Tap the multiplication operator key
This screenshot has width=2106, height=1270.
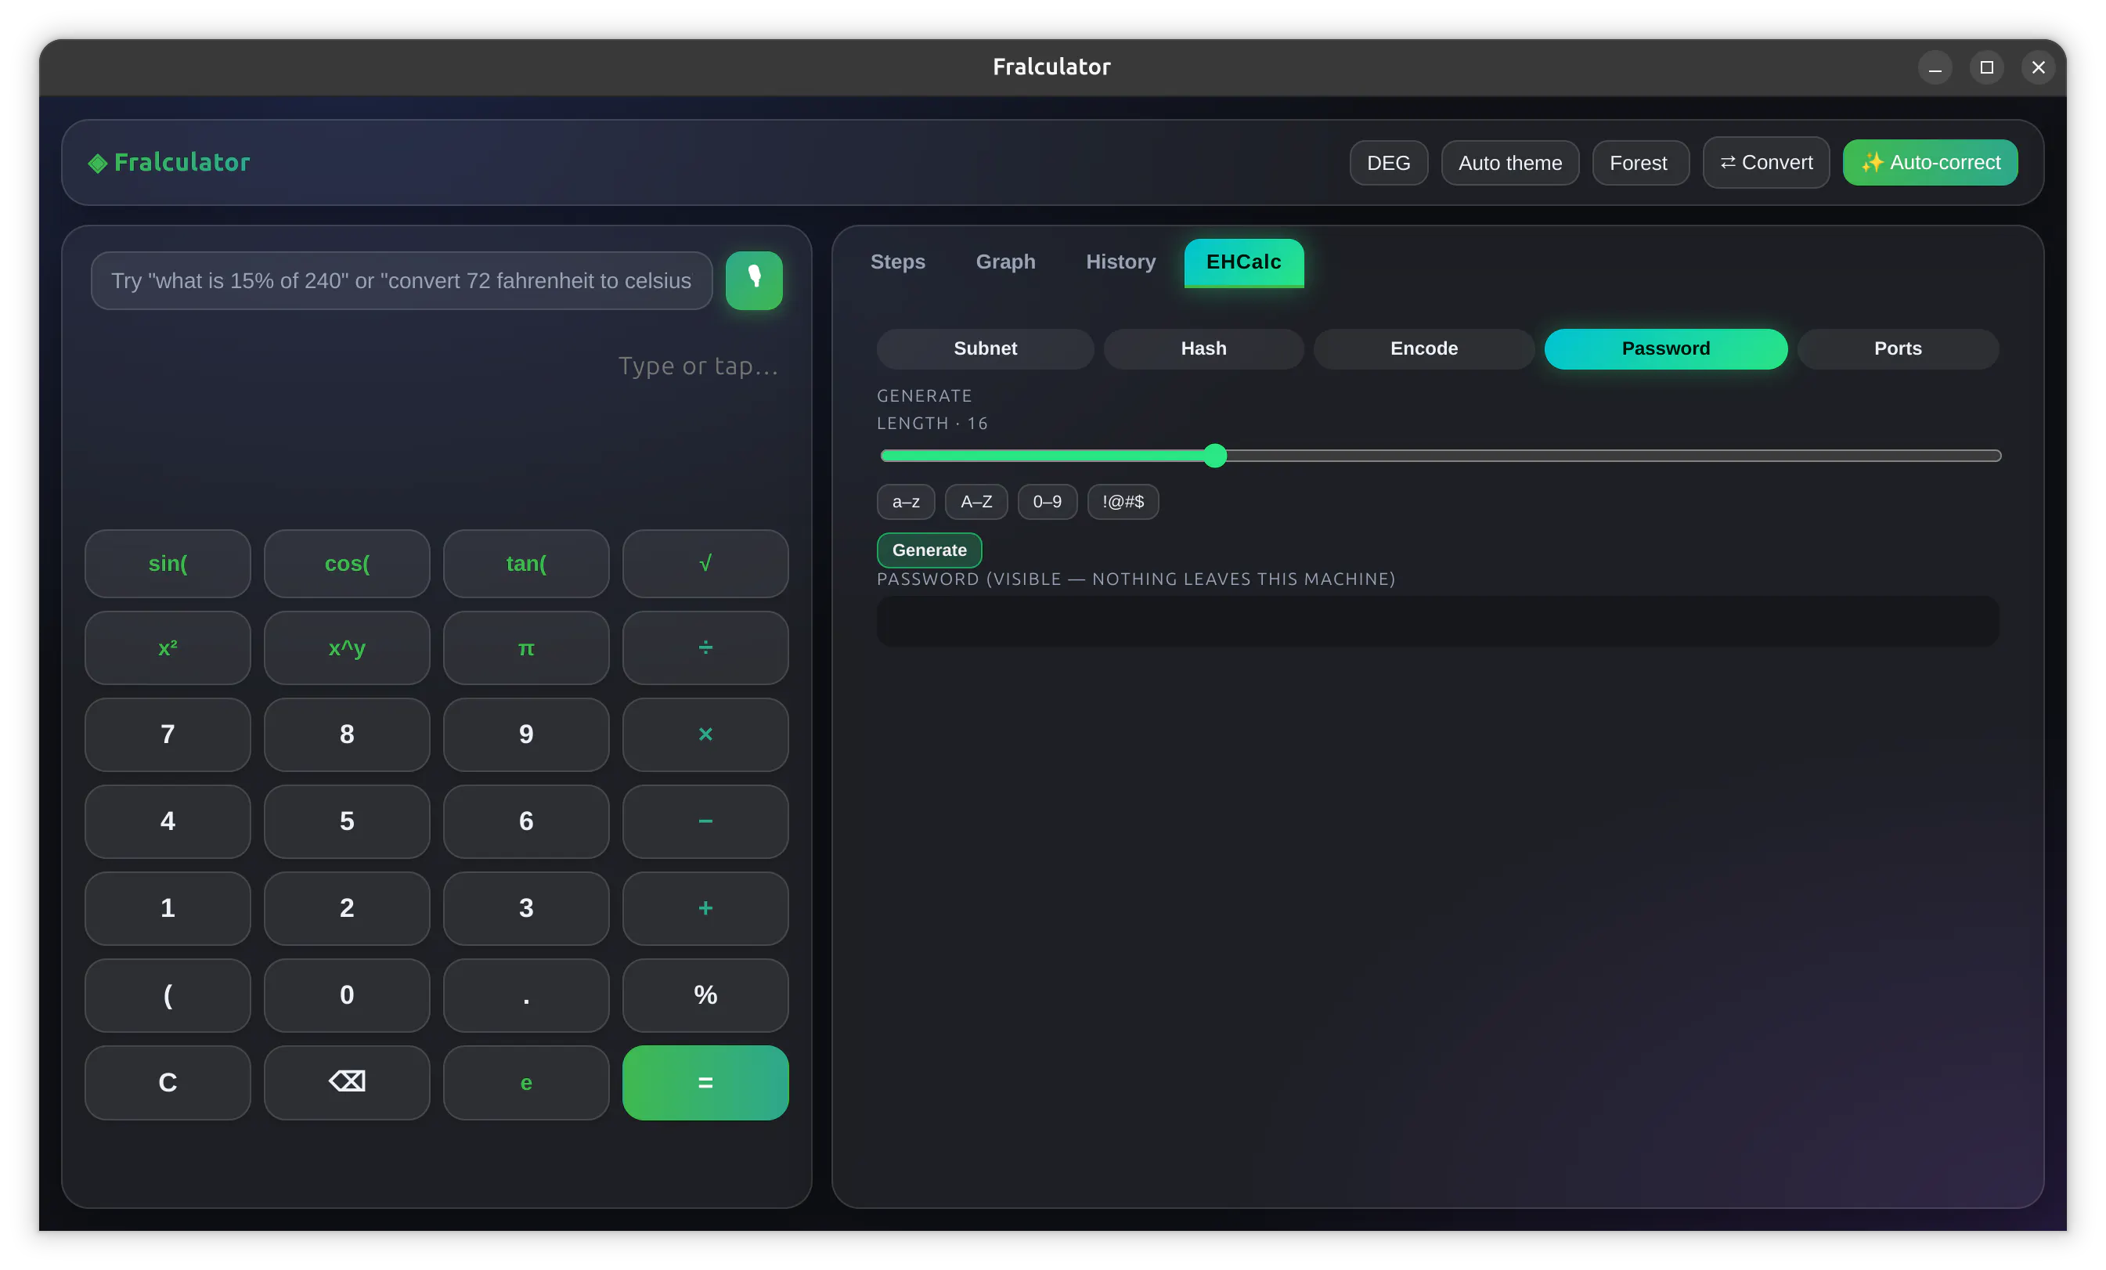pos(705,734)
